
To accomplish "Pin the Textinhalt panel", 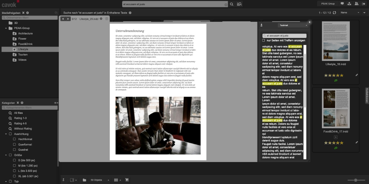I will click(262, 25).
